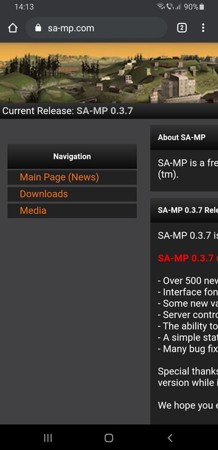
Task: Tap the 'We hope you' line
Action: click(187, 405)
